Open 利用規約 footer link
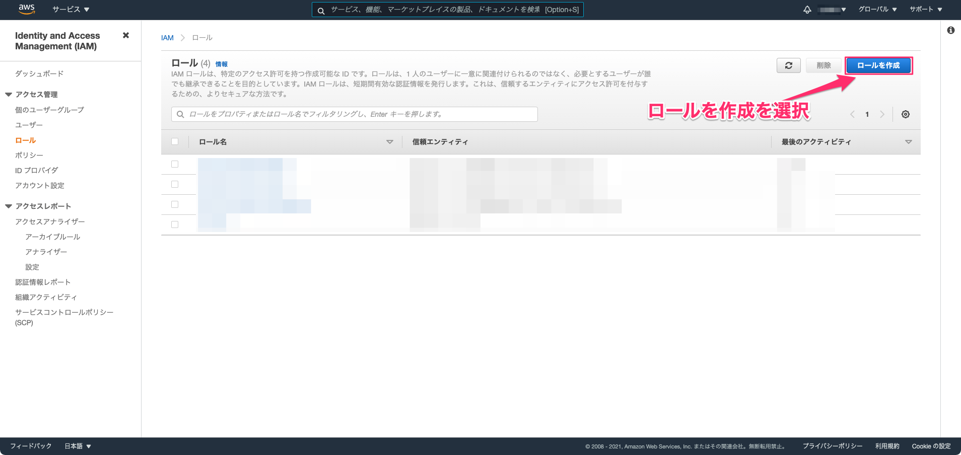The image size is (961, 455). tap(887, 446)
